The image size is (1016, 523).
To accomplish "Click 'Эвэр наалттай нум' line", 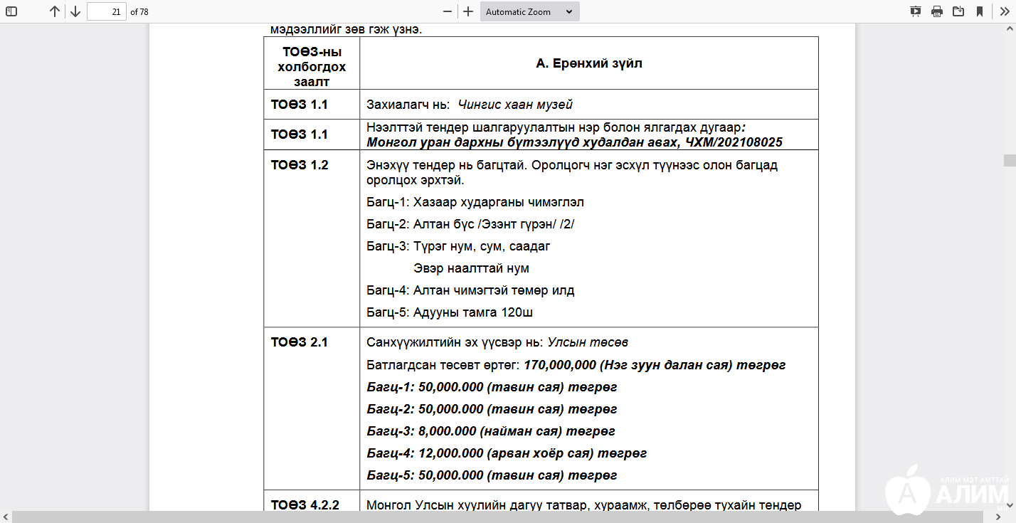I will click(x=471, y=268).
